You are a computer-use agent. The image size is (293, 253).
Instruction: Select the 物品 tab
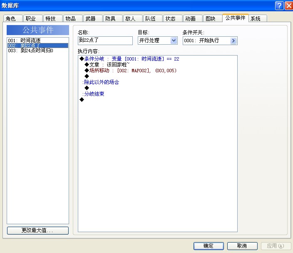coord(73,18)
